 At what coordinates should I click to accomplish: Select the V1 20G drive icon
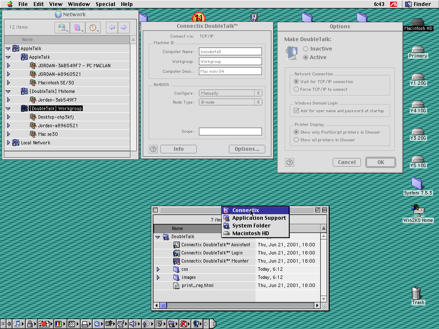(418, 77)
